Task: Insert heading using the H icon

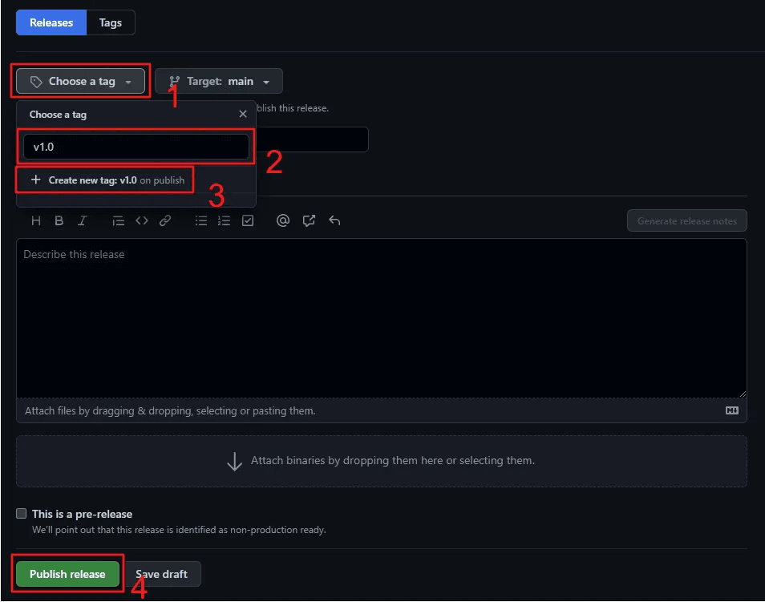Action: [x=36, y=221]
